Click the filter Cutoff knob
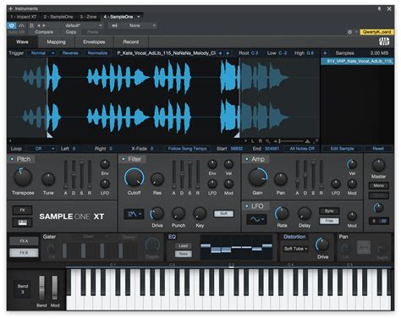Image resolution: width=401 pixels, height=319 pixels. 134,178
